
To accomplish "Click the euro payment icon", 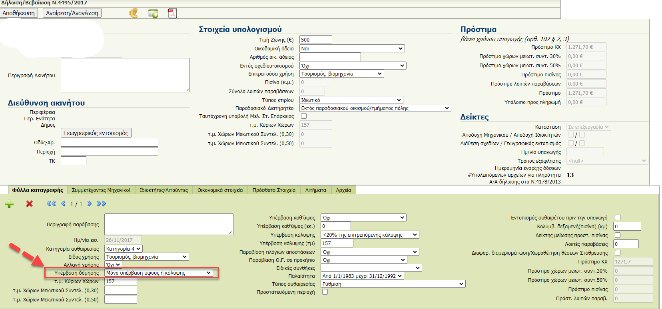I will (x=134, y=13).
